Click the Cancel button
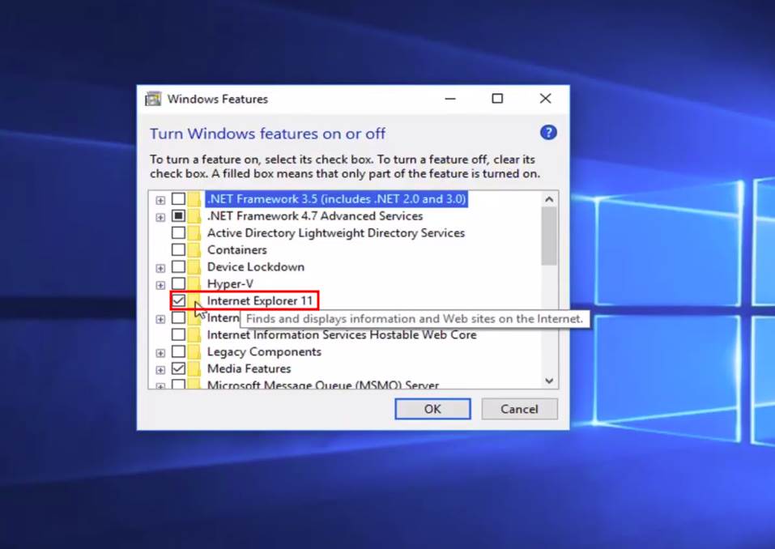775x549 pixels. 519,409
